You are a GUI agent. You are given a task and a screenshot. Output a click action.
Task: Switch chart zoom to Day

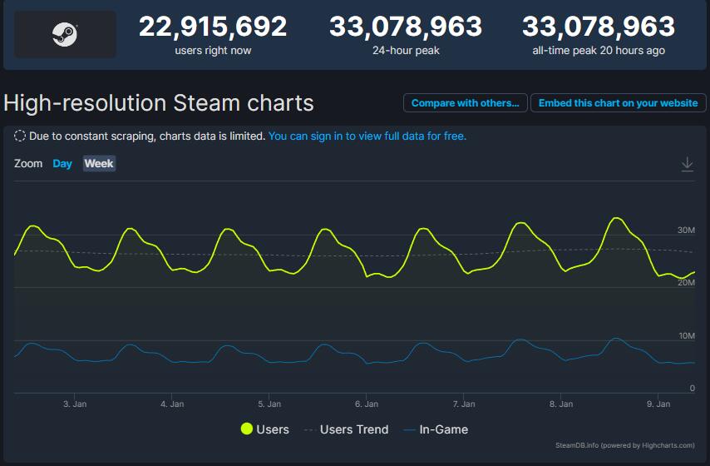(62, 164)
